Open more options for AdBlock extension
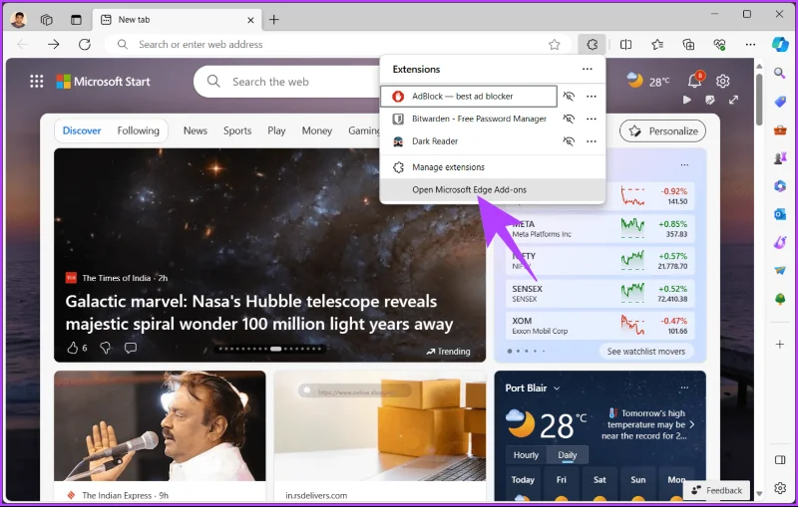The width and height of the screenshot is (798, 507). click(x=591, y=96)
